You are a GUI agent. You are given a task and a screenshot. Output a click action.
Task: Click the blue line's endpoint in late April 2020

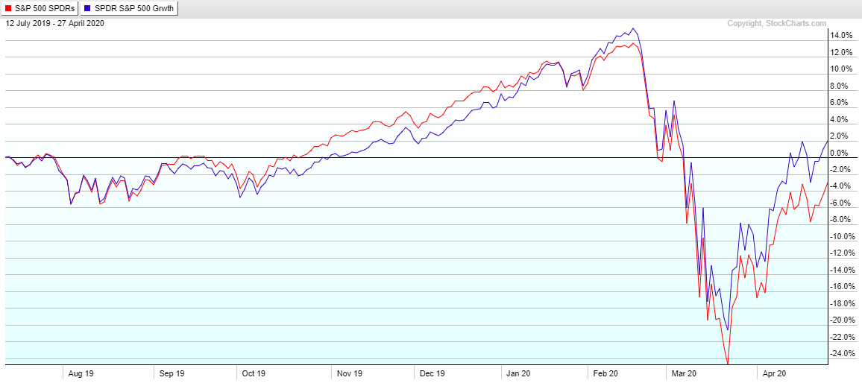pyautogui.click(x=828, y=141)
